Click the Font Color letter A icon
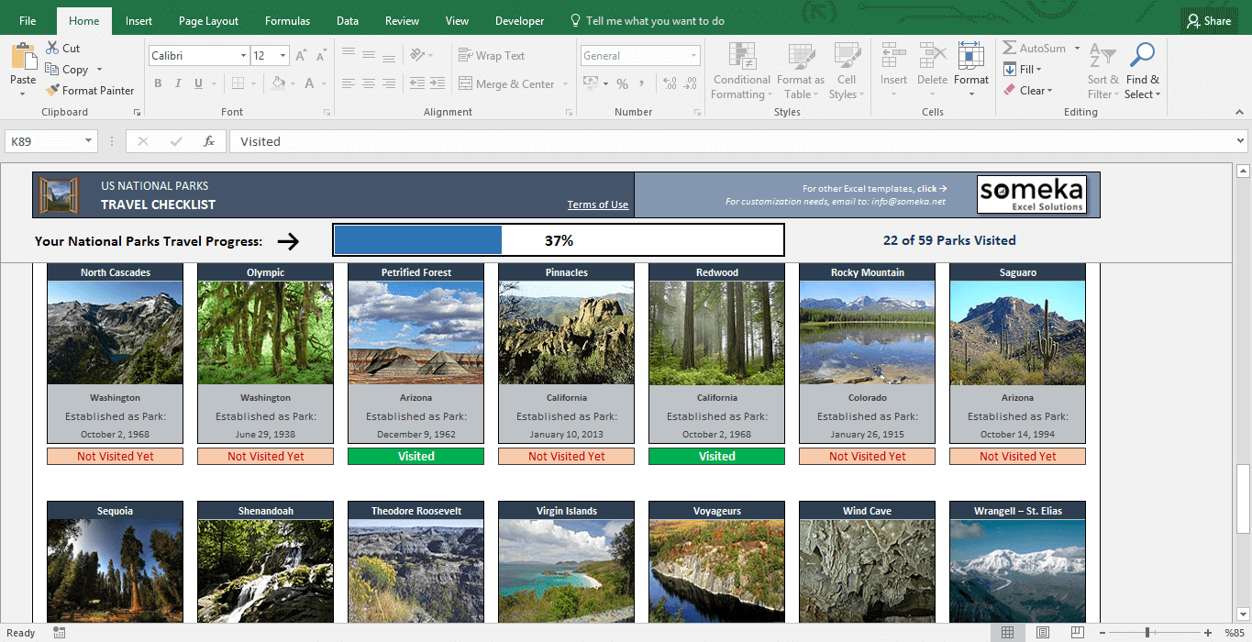Viewport: 1252px width, 642px height. [x=310, y=84]
